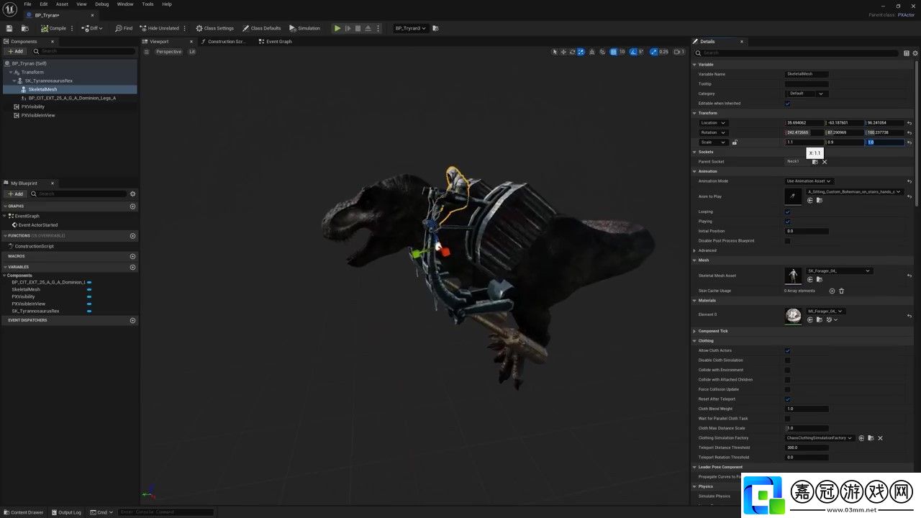Screen dimensions: 921x518
Task: Toggle the Allow Cloth Actors checkbox
Action: 787,350
